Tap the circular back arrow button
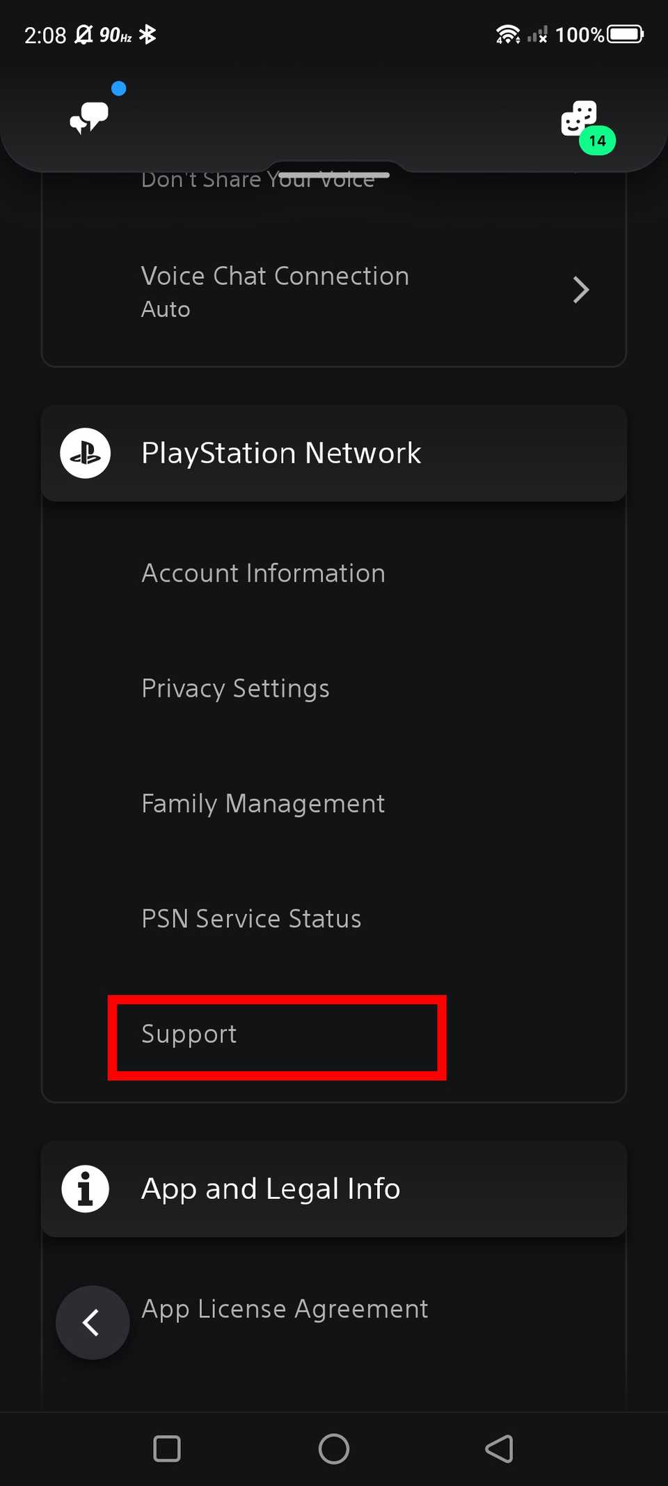This screenshot has width=668, height=1486. pos(93,1322)
